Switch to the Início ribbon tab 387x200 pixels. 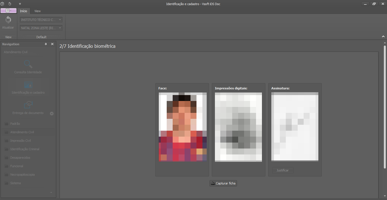(24, 11)
